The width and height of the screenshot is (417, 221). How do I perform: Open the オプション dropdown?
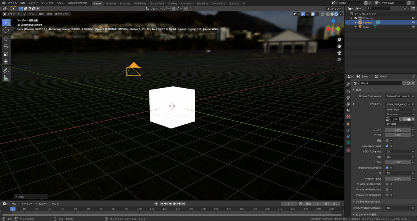335,9
